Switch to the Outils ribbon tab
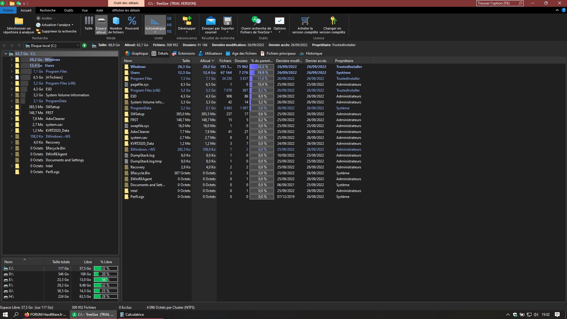Image resolution: width=567 pixels, height=319 pixels. pyautogui.click(x=69, y=10)
